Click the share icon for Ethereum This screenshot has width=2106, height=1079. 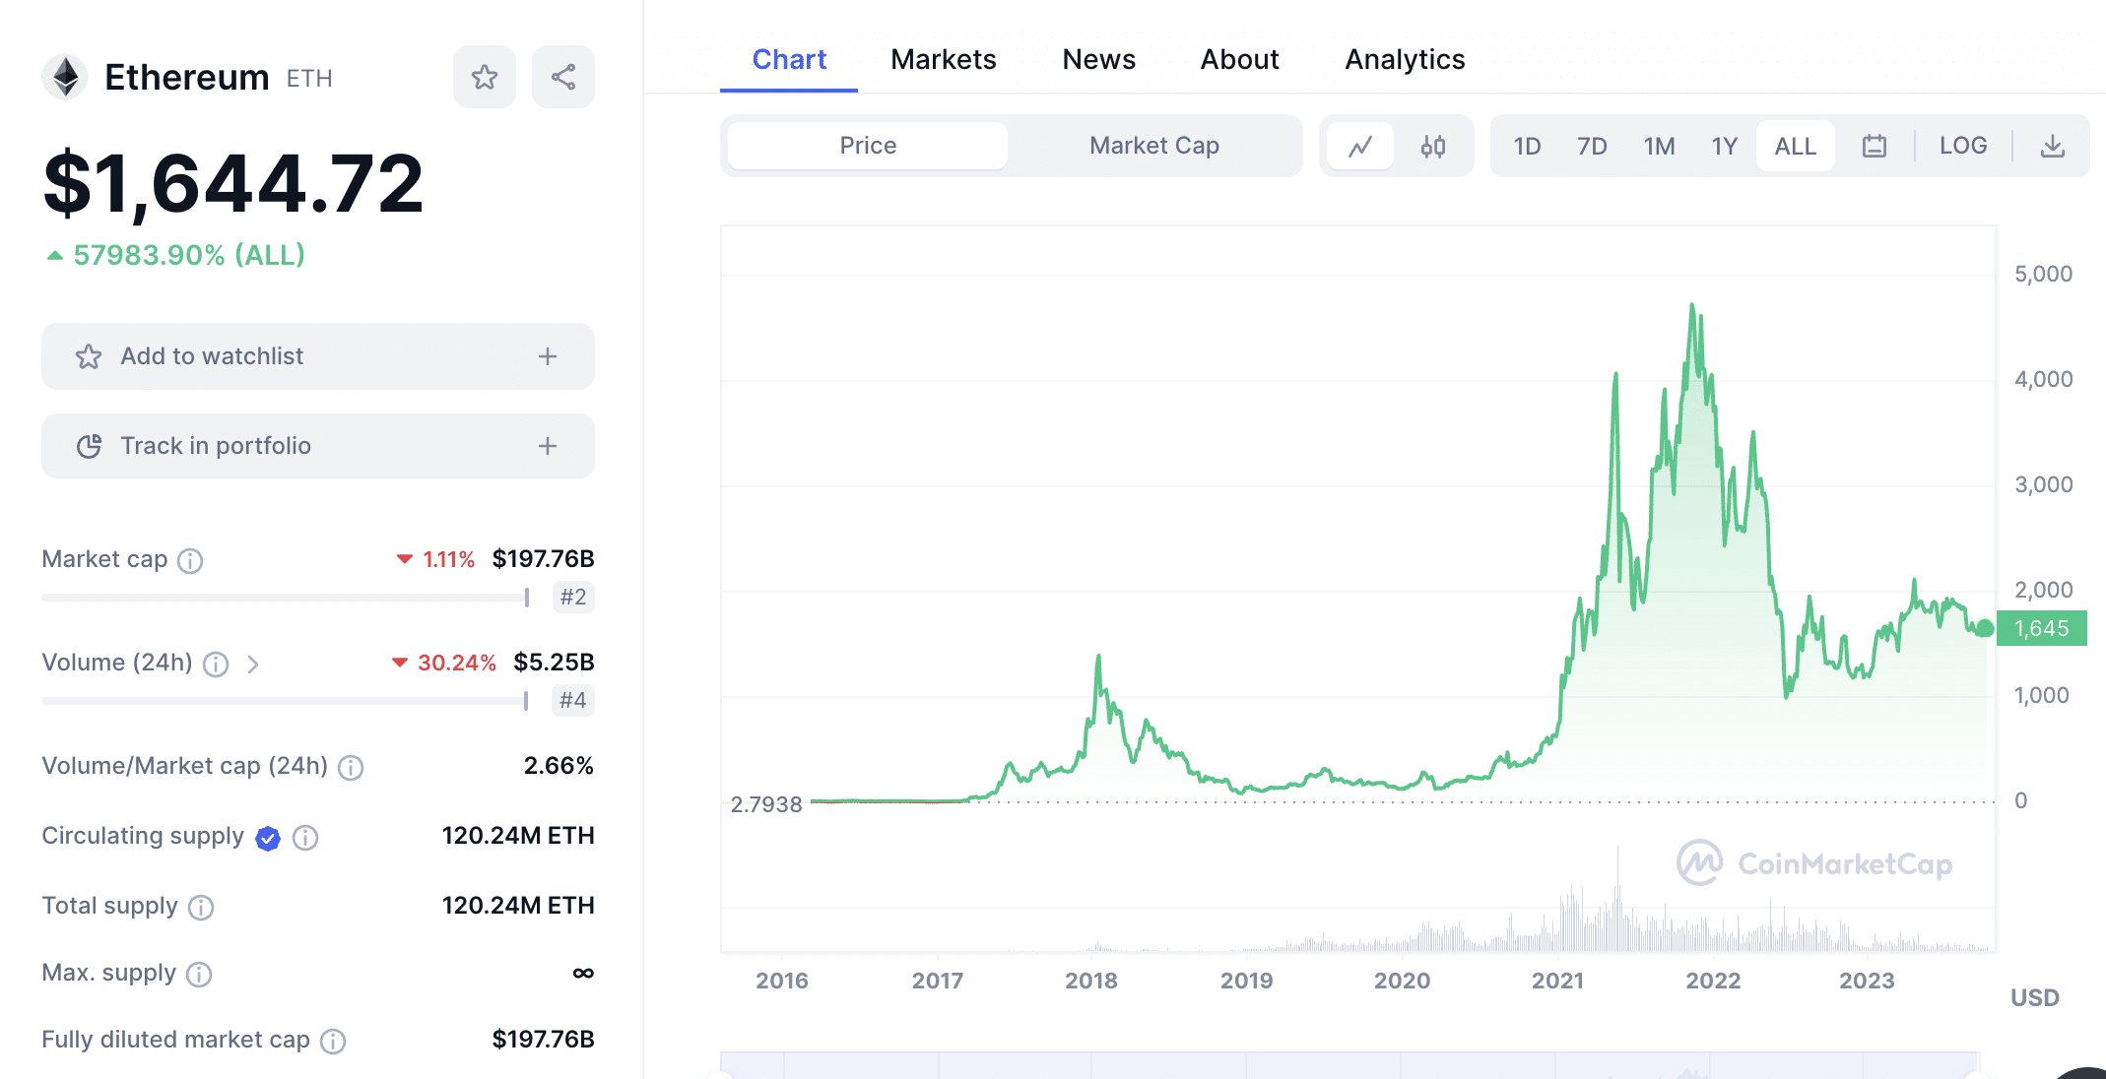click(x=561, y=76)
